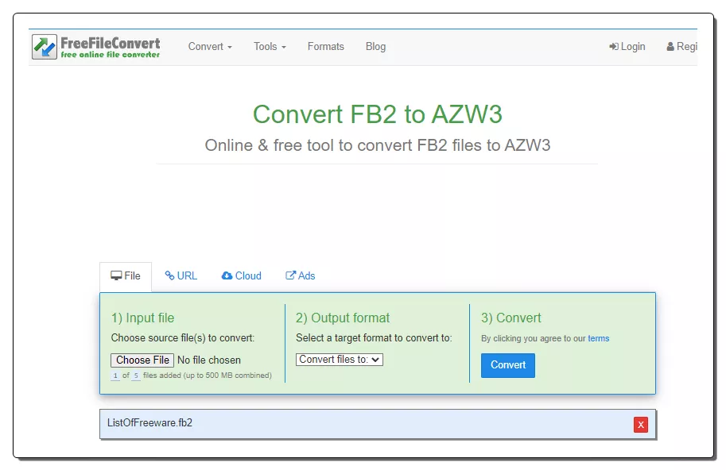Viewport: 726px width, 470px height.
Task: Switch to the URL tab
Action: (181, 276)
